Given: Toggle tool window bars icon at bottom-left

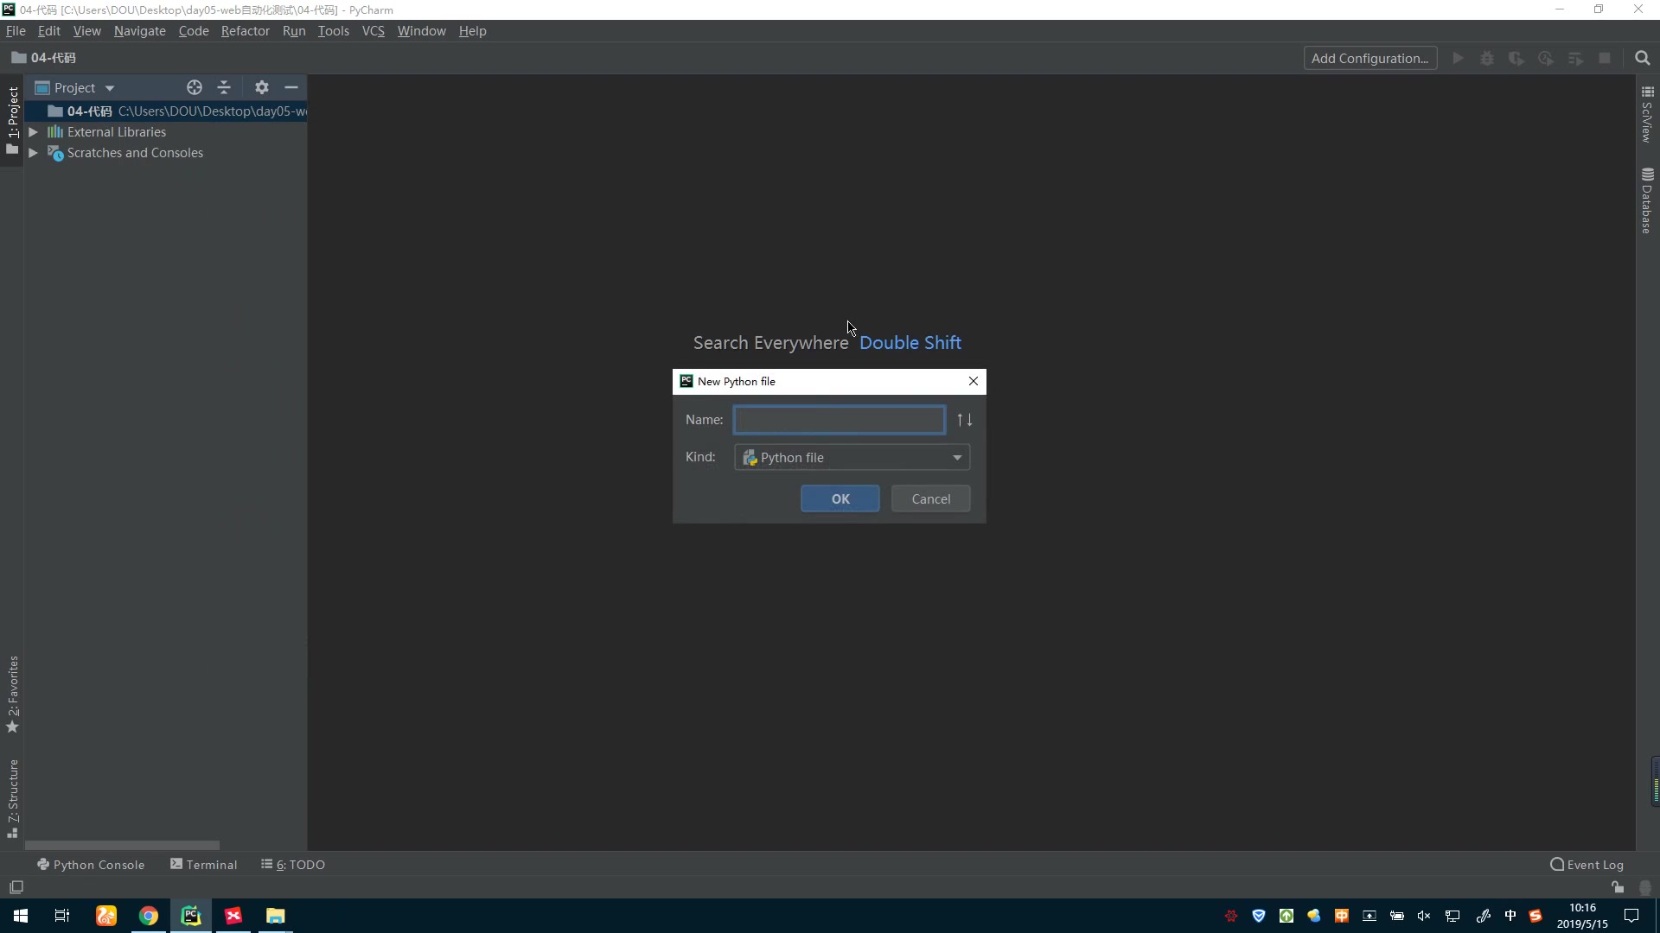Looking at the screenshot, I should [16, 887].
